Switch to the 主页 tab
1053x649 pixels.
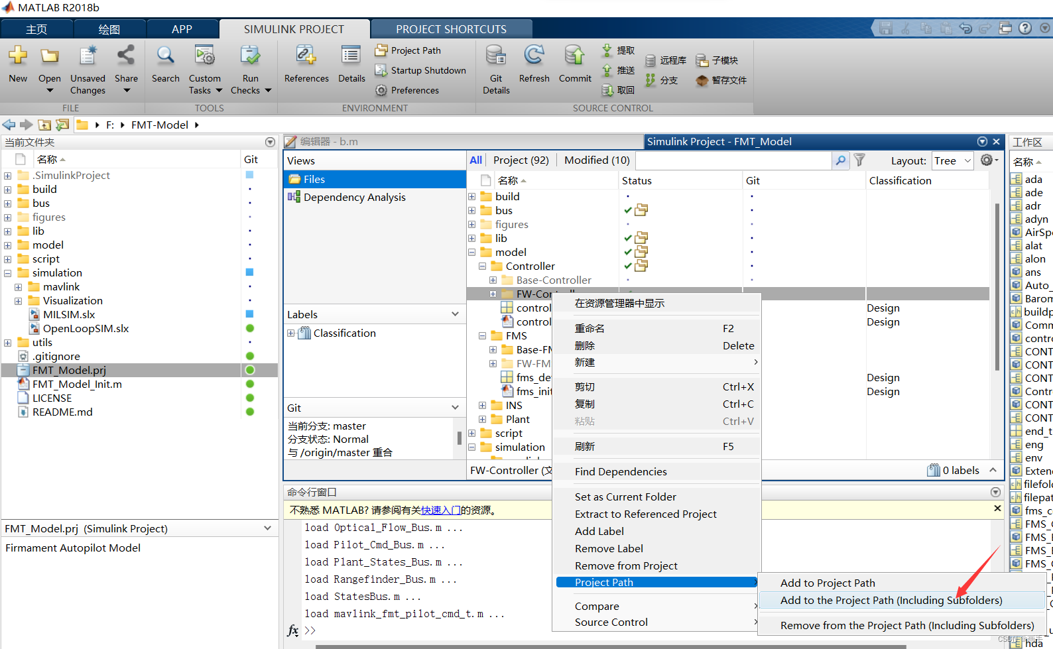click(36, 29)
